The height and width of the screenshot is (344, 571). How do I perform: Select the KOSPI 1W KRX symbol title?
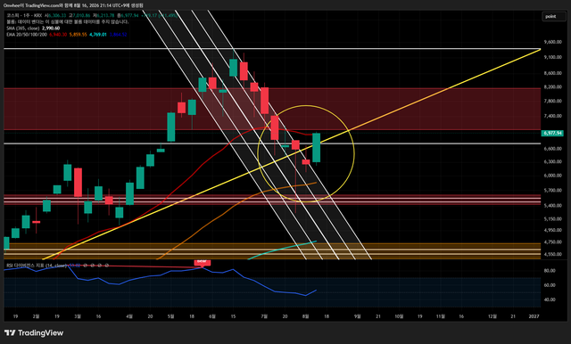[x=24, y=16]
